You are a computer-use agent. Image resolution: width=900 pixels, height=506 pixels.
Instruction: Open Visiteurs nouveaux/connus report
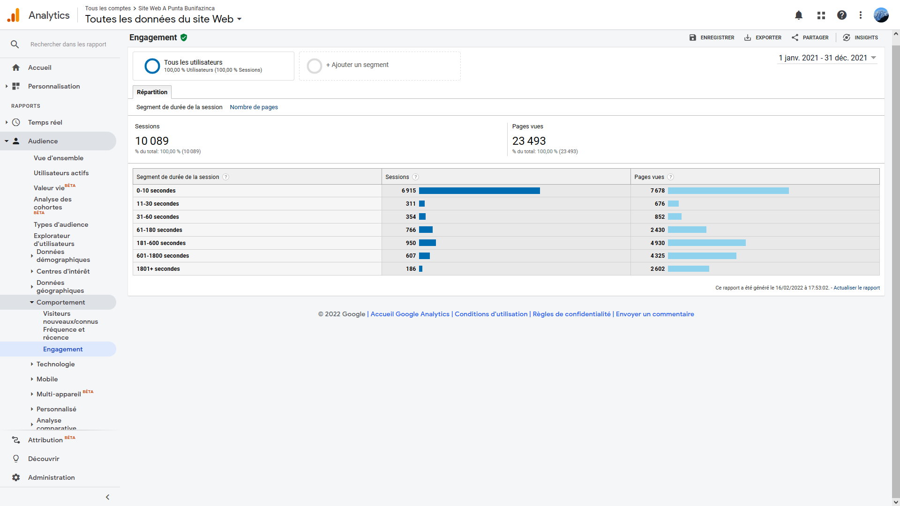tap(70, 318)
